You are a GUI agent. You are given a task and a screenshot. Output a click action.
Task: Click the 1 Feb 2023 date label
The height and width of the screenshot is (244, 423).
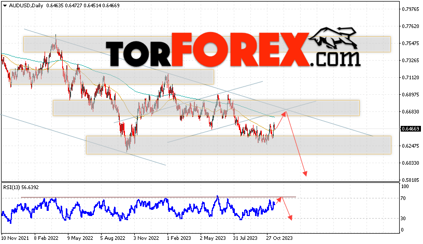(x=179, y=238)
